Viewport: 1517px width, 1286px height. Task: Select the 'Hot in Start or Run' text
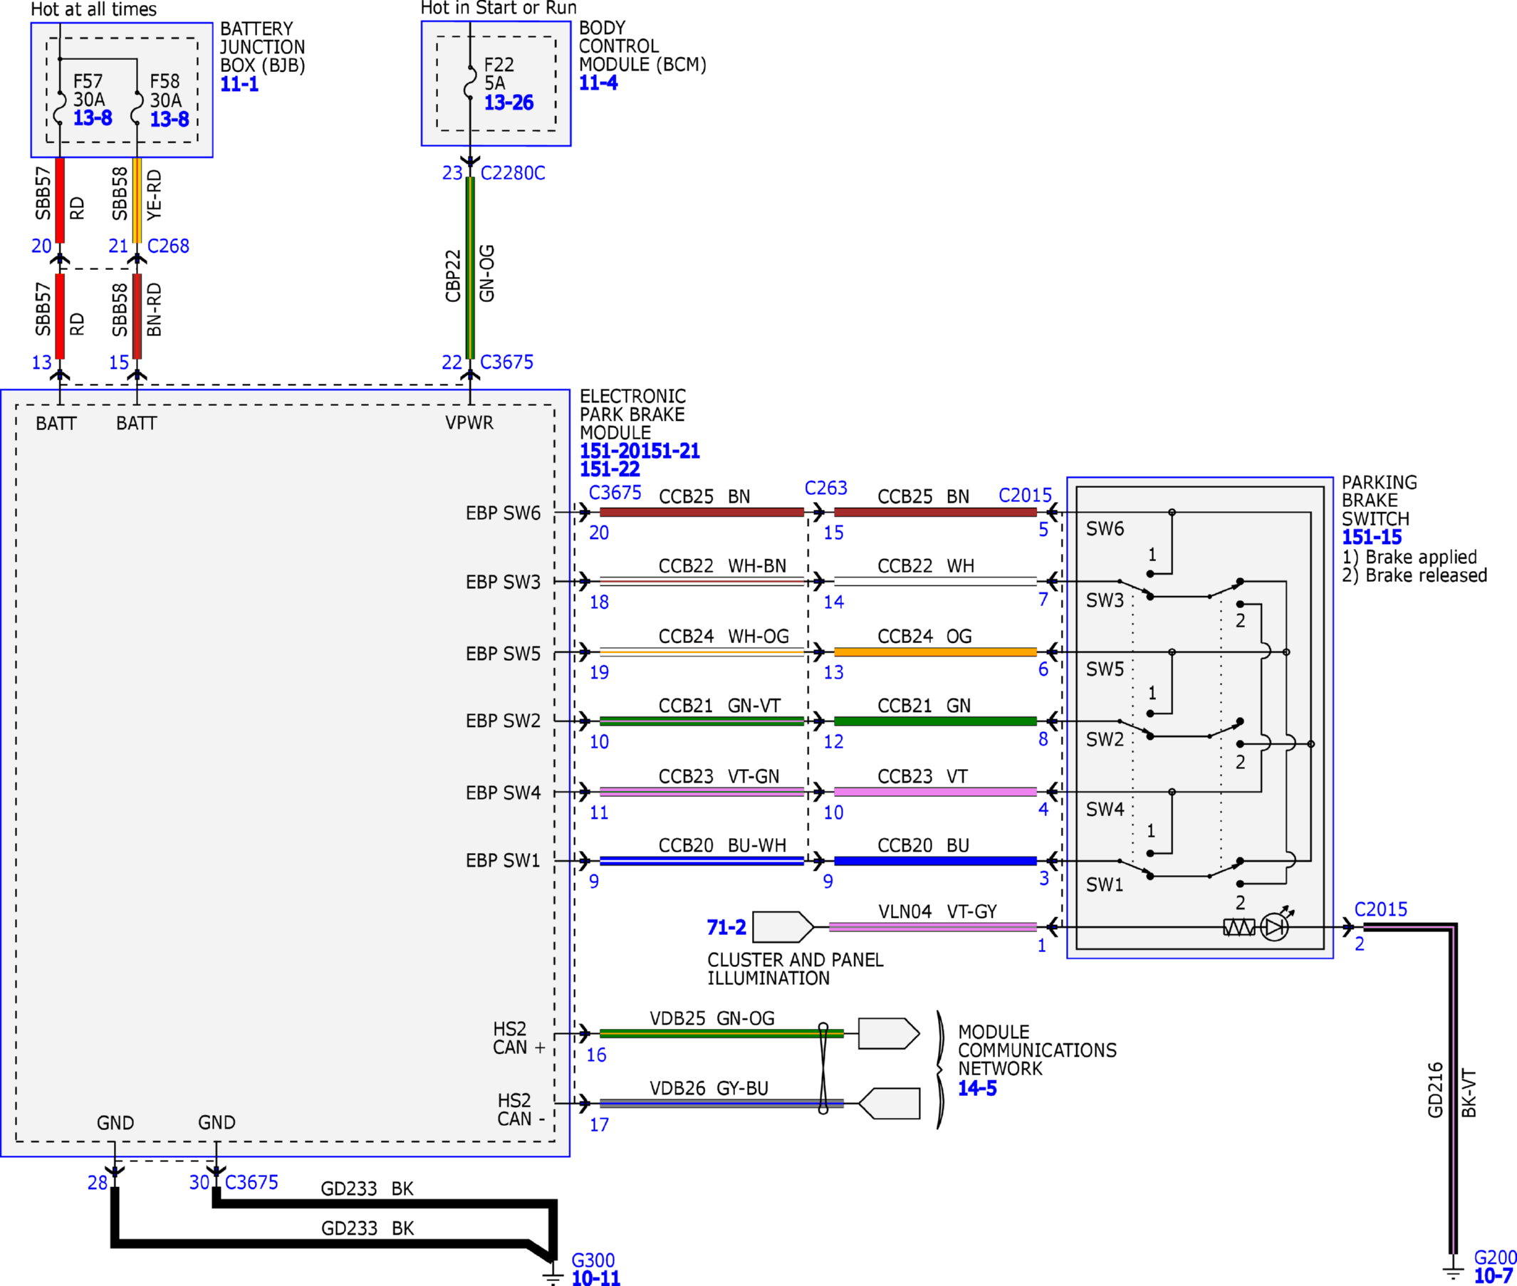tap(499, 8)
